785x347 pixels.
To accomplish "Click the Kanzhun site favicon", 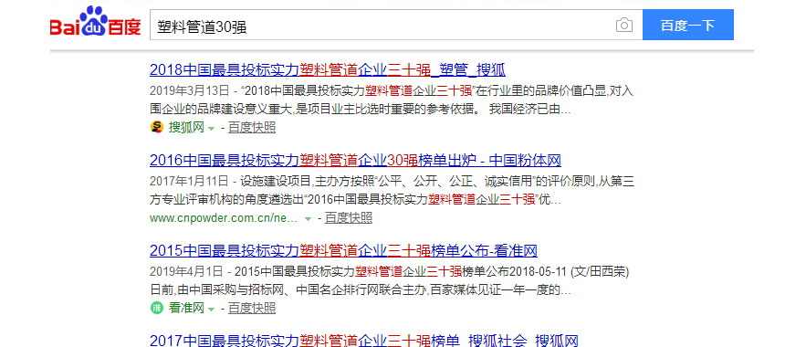I will (x=157, y=308).
